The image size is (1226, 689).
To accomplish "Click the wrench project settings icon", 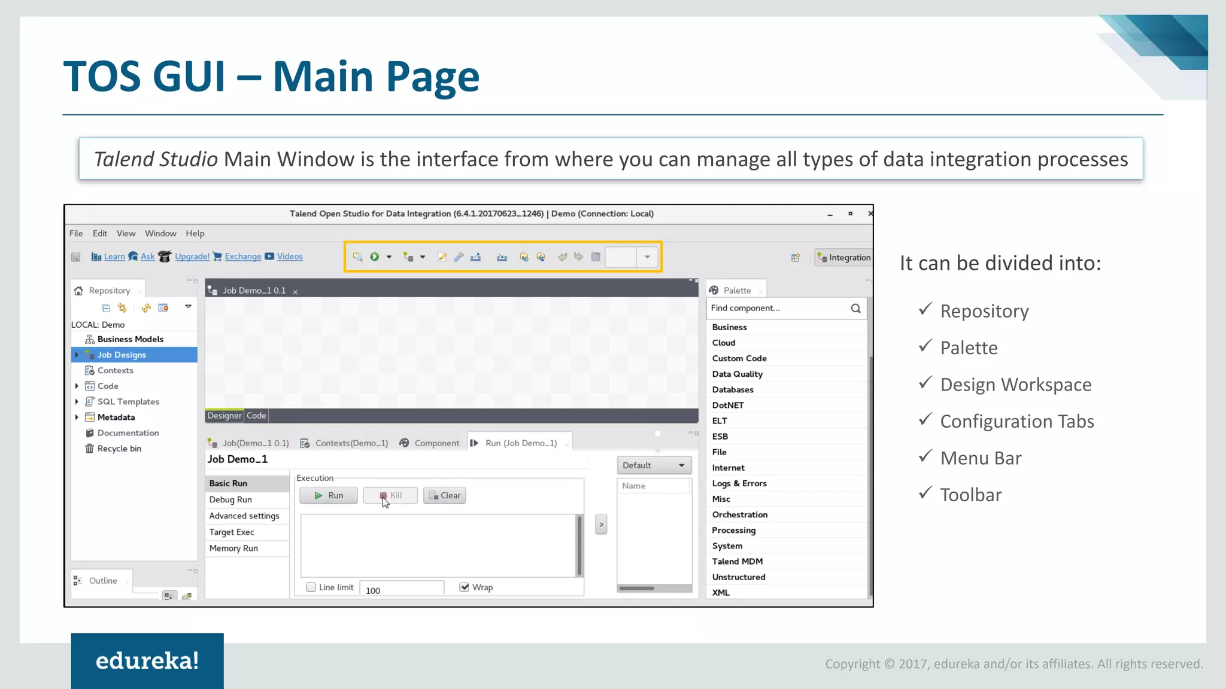I will [x=459, y=257].
